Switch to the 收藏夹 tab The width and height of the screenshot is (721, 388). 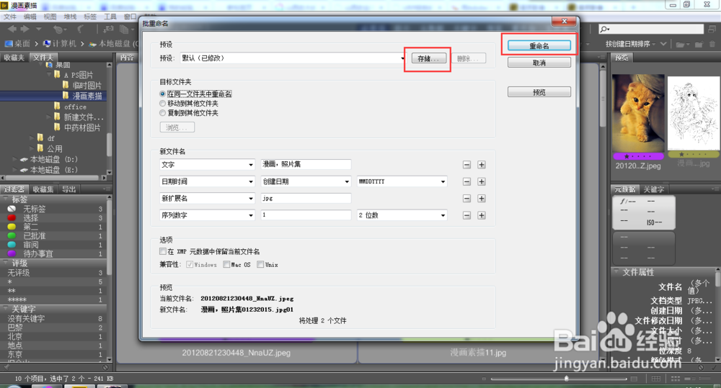pyautogui.click(x=14, y=58)
